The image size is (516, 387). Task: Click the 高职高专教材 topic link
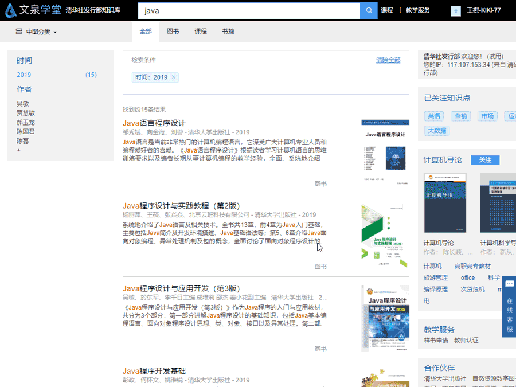[x=472, y=266]
